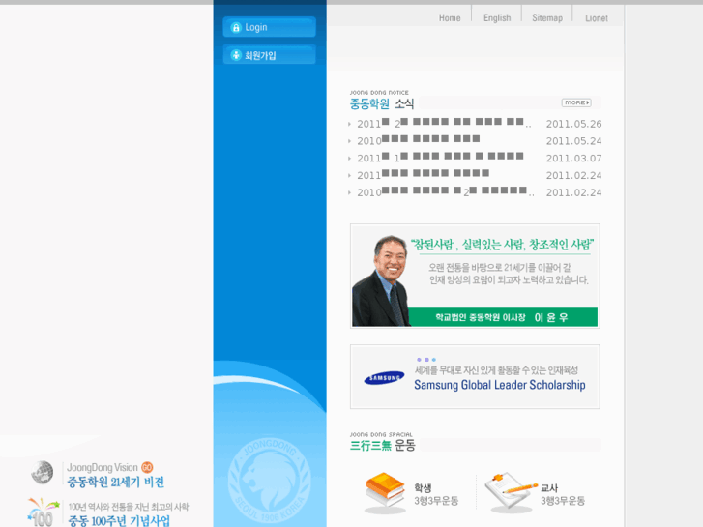Open 중동학원 21세기 비전 link
Image resolution: width=703 pixels, height=527 pixels.
pos(115,483)
